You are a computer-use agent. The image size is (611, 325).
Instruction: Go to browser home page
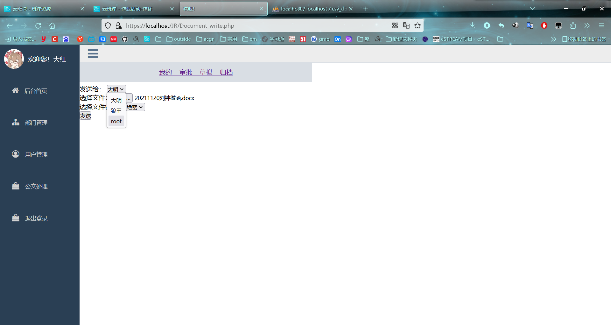52,26
